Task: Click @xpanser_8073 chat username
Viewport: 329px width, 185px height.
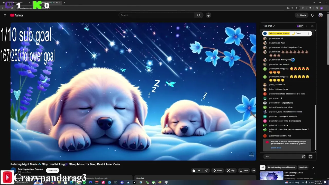Action: coord(275,112)
